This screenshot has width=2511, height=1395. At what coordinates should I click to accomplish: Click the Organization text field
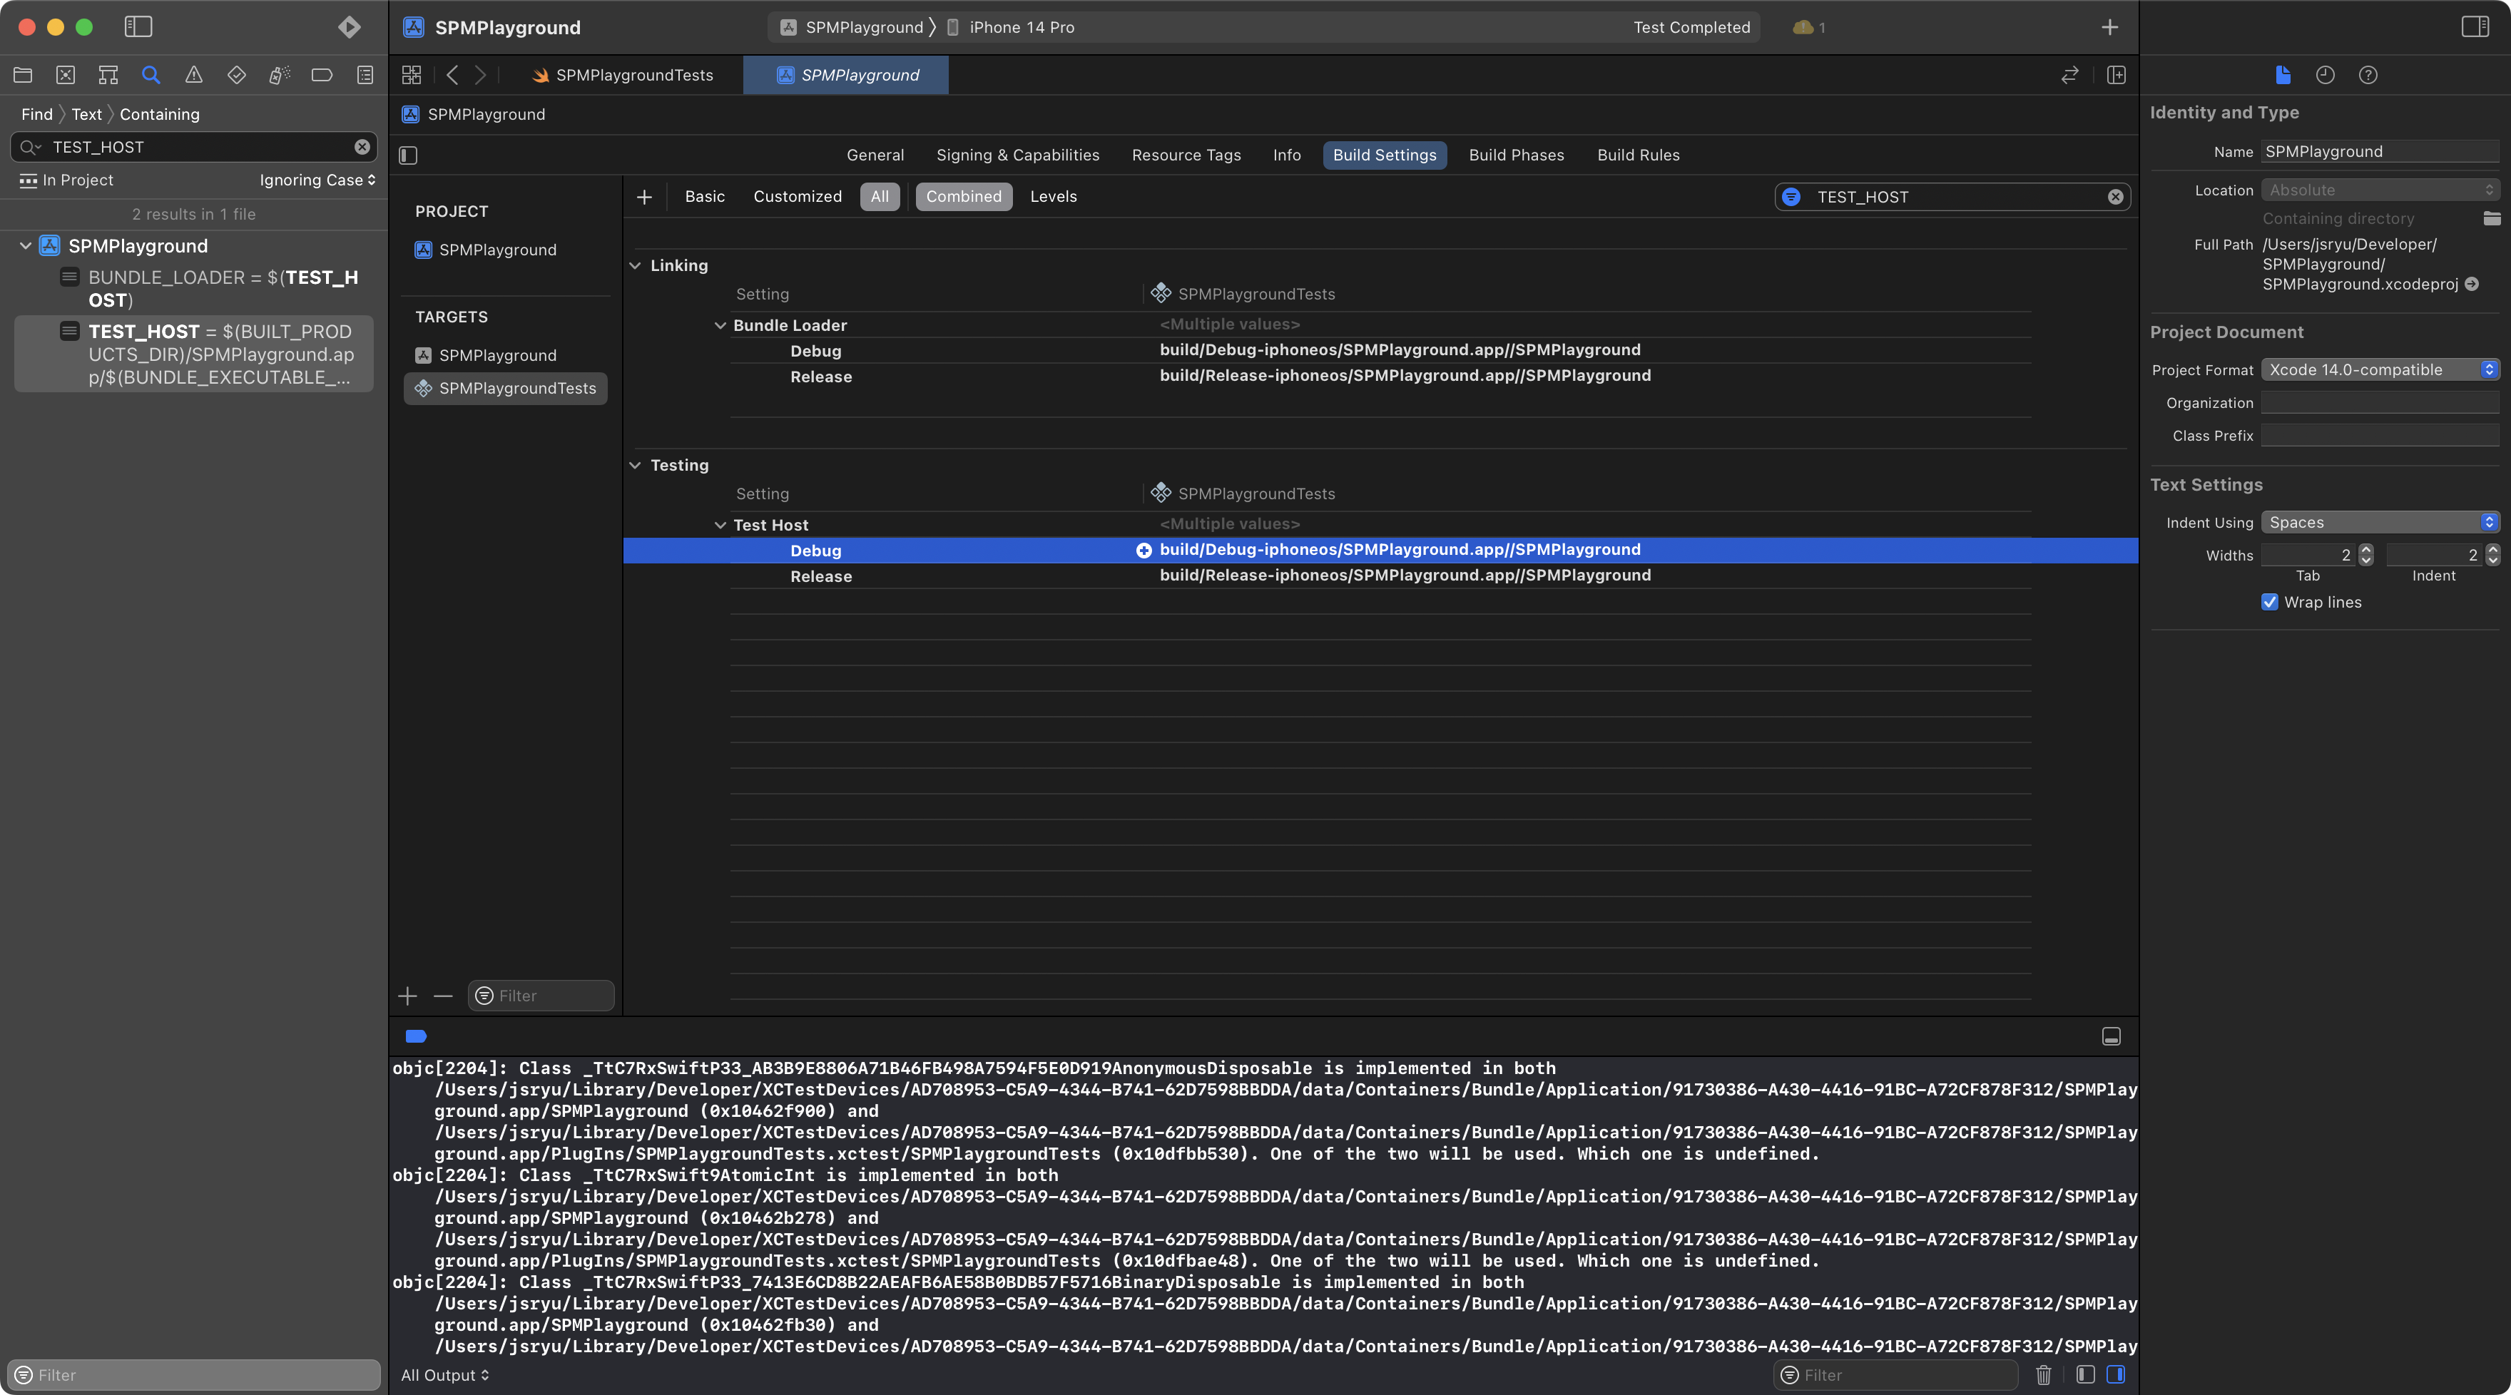2380,403
